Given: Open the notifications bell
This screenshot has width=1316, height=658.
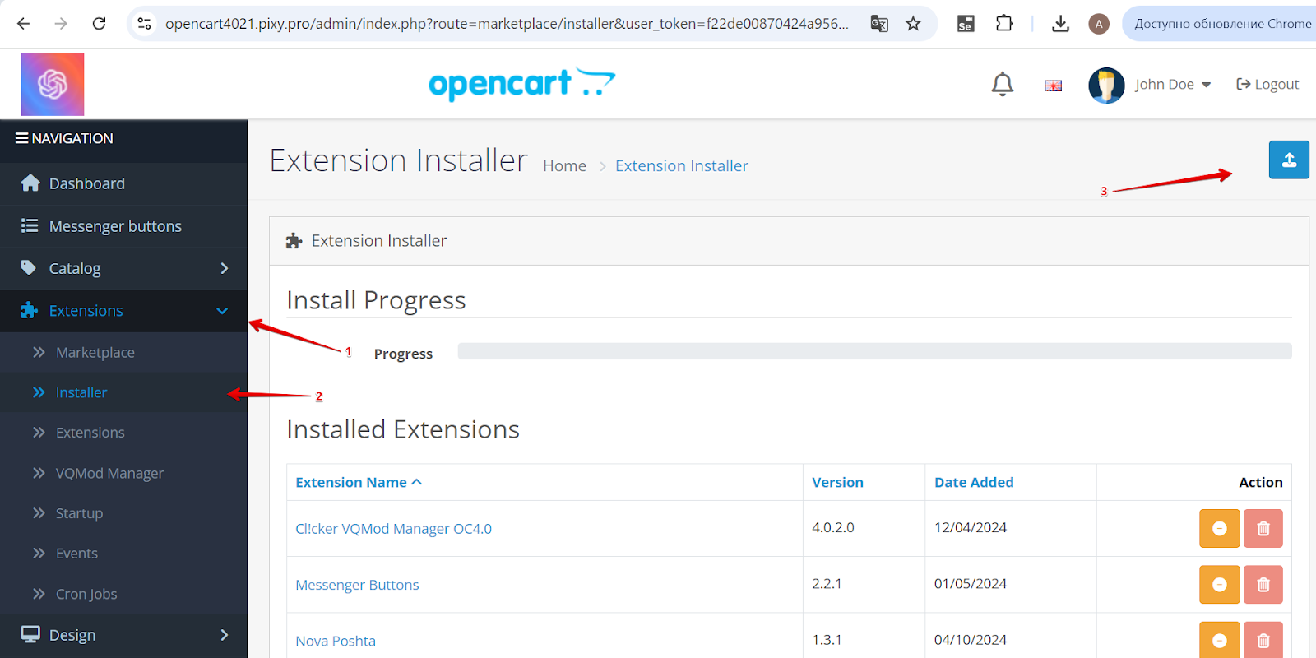Looking at the screenshot, I should pos(1003,84).
